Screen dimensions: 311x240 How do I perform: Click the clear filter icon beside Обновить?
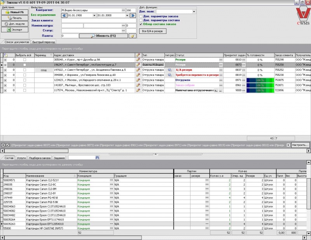tap(133, 36)
